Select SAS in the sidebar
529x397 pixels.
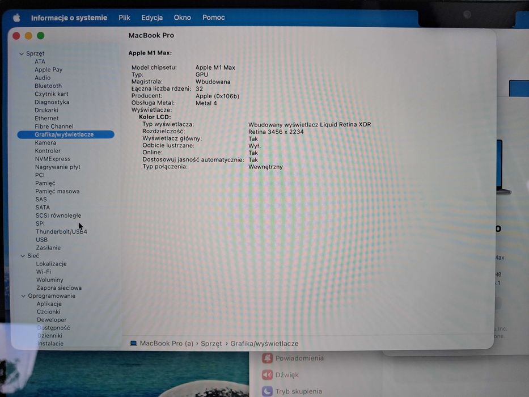pos(41,199)
